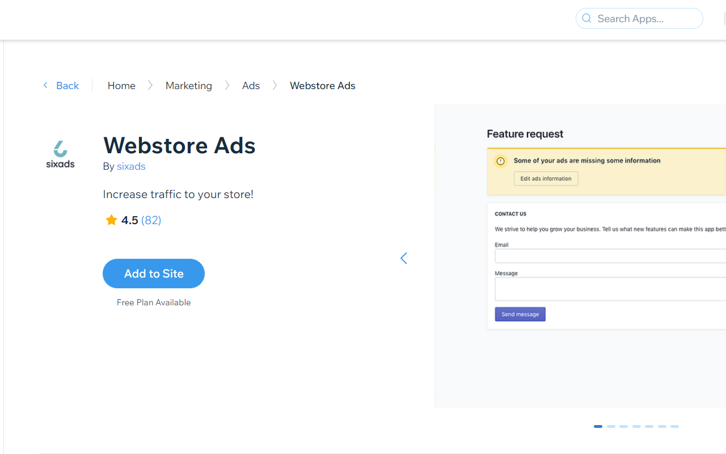Click the gold star rating icon
Image resolution: width=726 pixels, height=454 pixels.
click(x=111, y=220)
